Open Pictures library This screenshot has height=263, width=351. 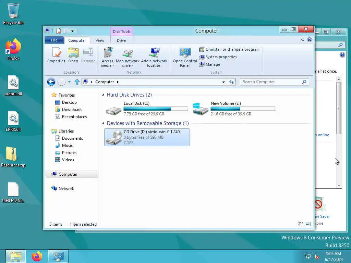69,153
